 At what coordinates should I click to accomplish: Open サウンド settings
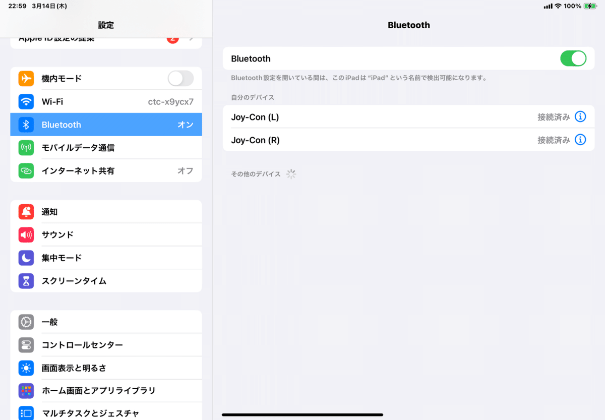tap(106, 235)
